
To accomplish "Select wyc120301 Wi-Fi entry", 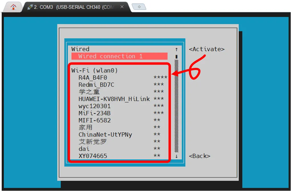I will [x=119, y=106].
